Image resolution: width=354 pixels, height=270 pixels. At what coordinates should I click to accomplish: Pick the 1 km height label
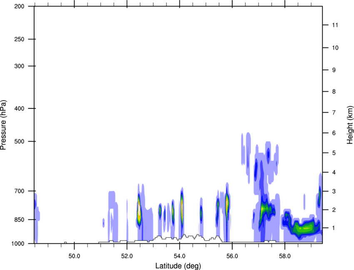334,228
